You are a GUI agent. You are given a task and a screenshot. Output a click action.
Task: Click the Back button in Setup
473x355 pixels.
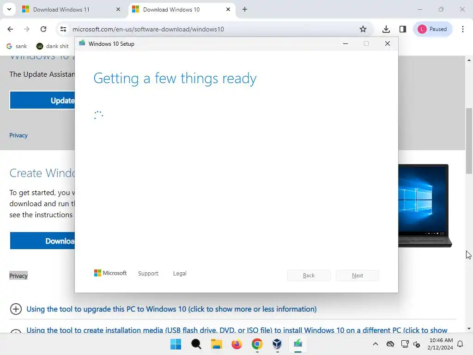309,275
